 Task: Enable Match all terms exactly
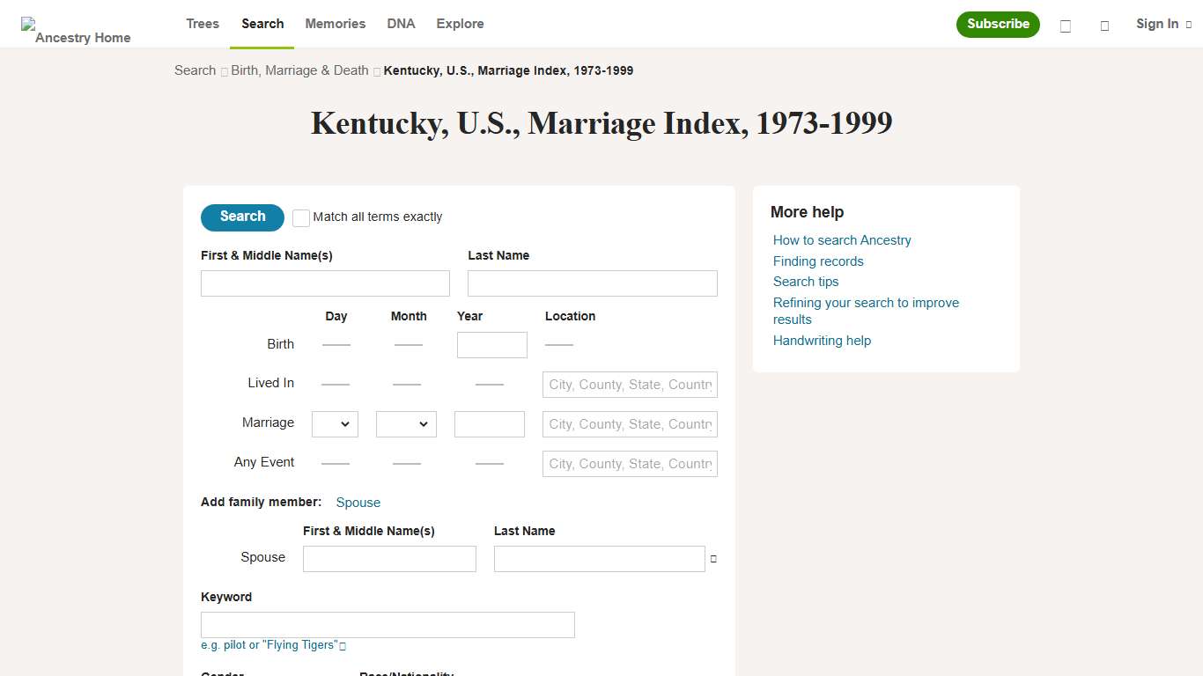[x=300, y=217]
